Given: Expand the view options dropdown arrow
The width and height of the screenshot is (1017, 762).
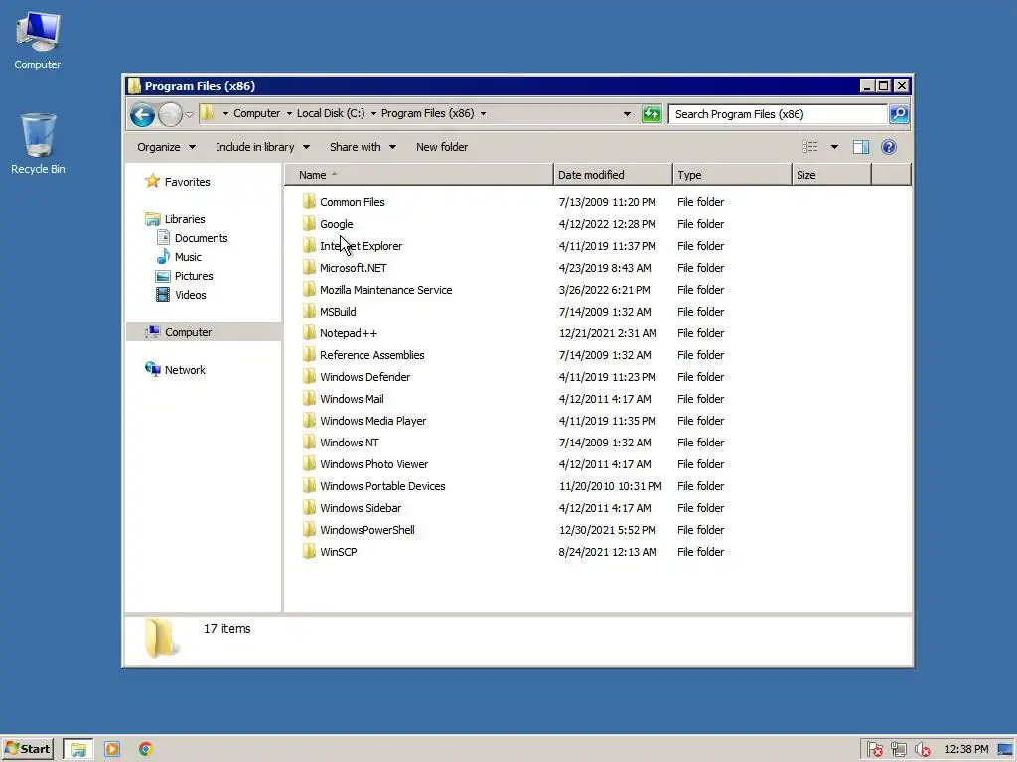Looking at the screenshot, I should (834, 147).
